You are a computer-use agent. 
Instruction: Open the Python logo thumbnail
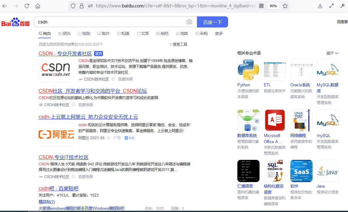[248, 70]
